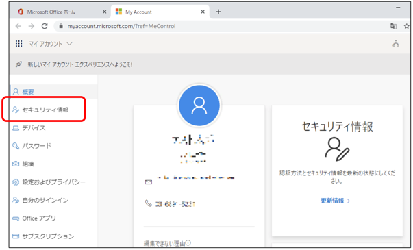Click the セキュリティ情報 card heading

[x=337, y=127]
